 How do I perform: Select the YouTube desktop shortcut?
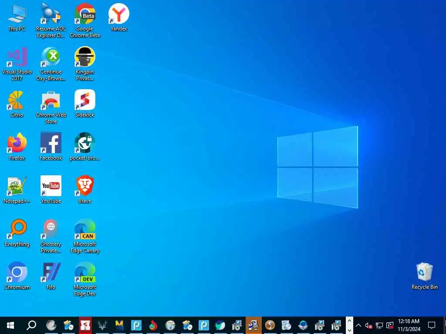click(x=51, y=190)
